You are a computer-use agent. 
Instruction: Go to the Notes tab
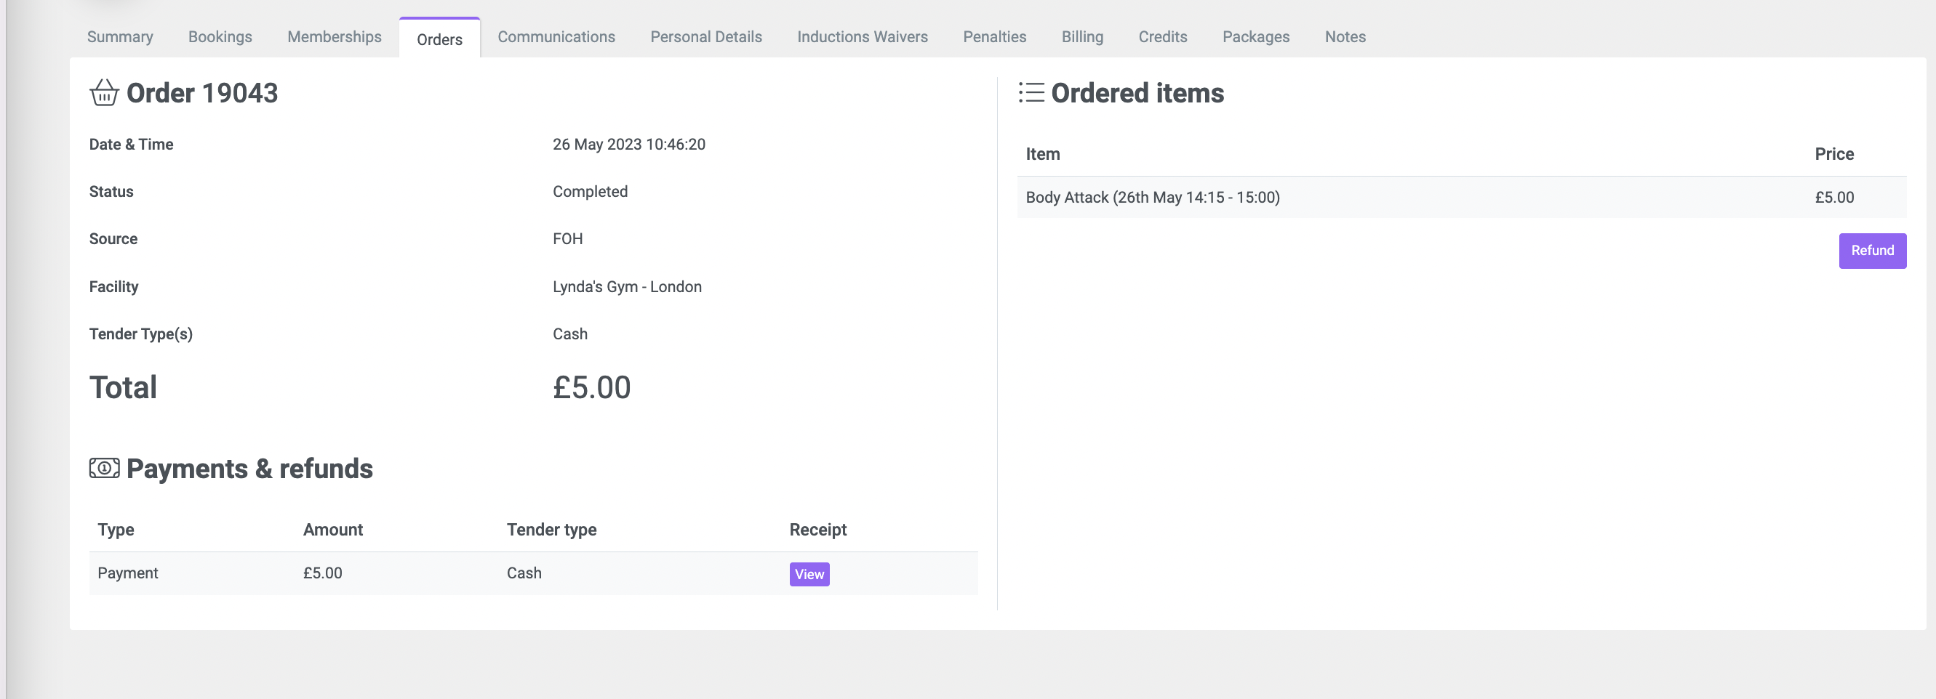(x=1345, y=37)
